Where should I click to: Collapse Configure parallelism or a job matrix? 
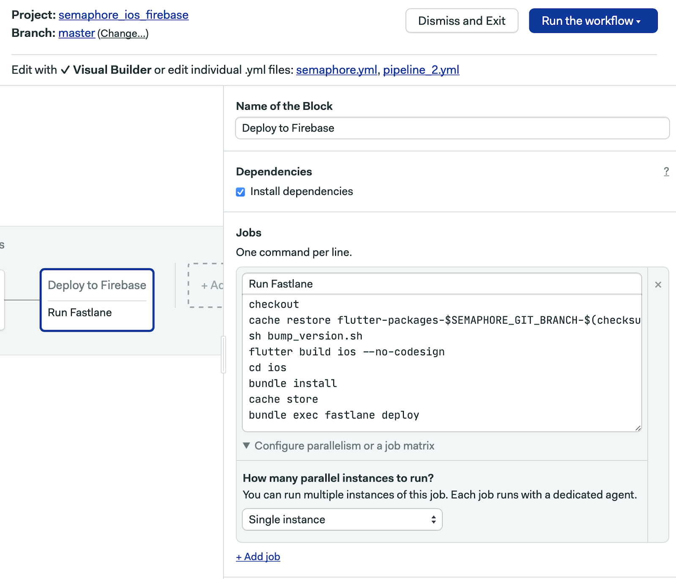339,446
